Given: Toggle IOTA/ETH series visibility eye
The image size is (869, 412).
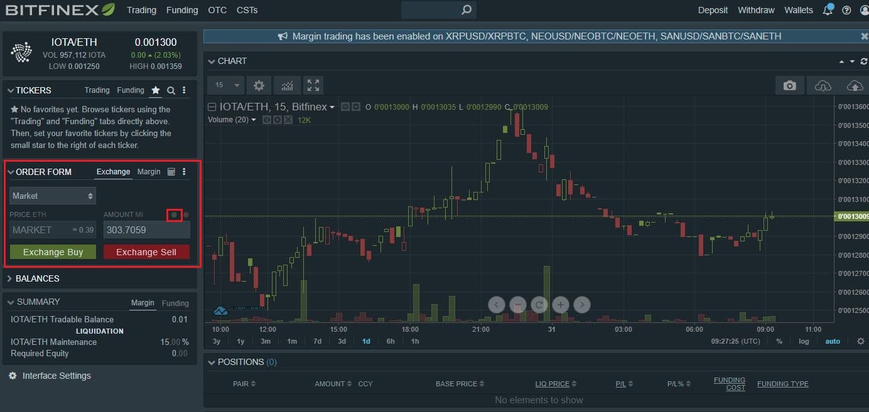Looking at the screenshot, I should 345,107.
